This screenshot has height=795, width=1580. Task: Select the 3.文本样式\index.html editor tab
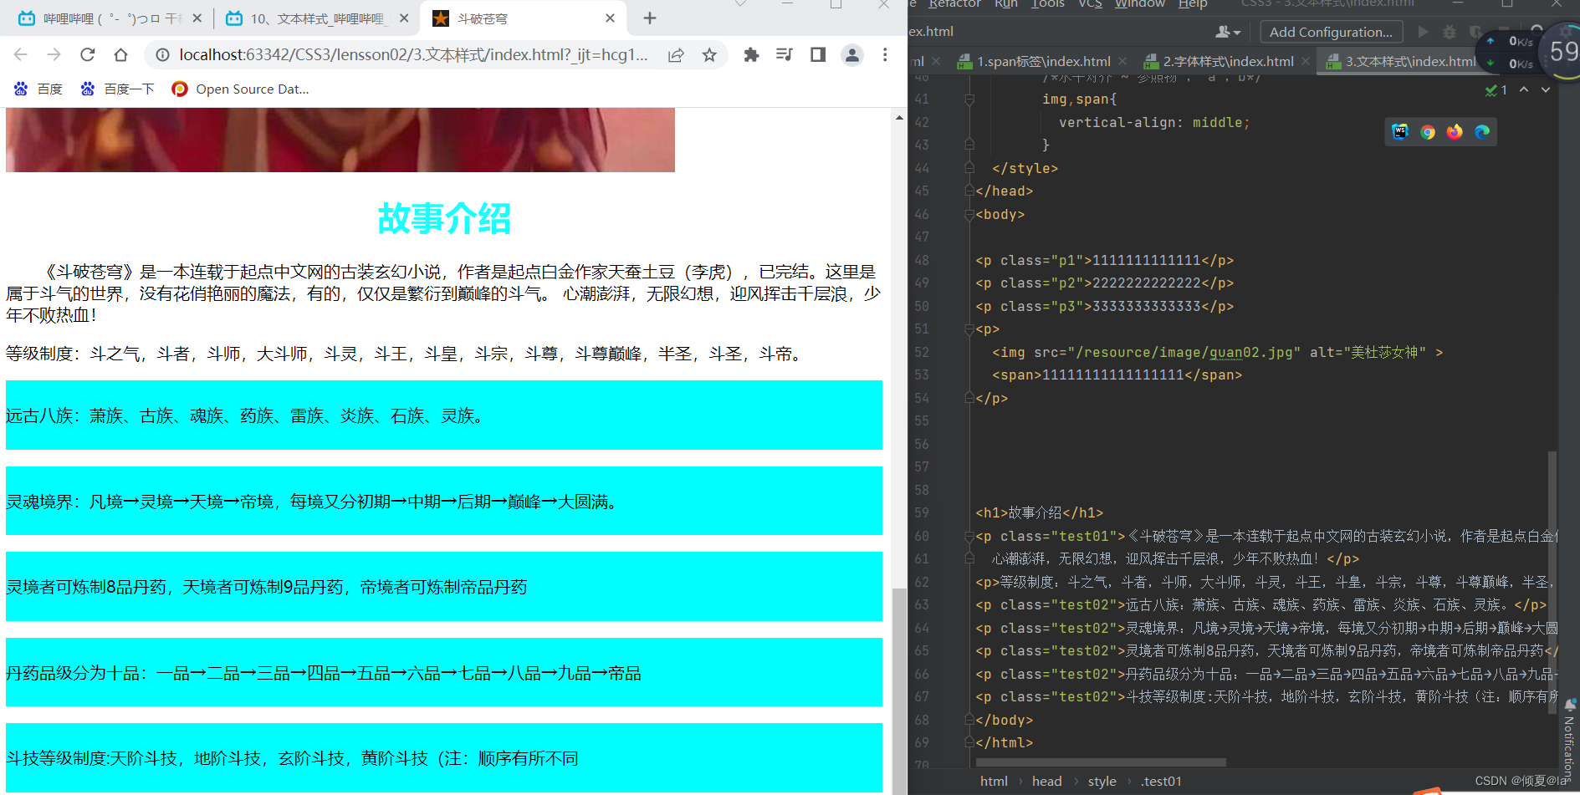click(1409, 61)
